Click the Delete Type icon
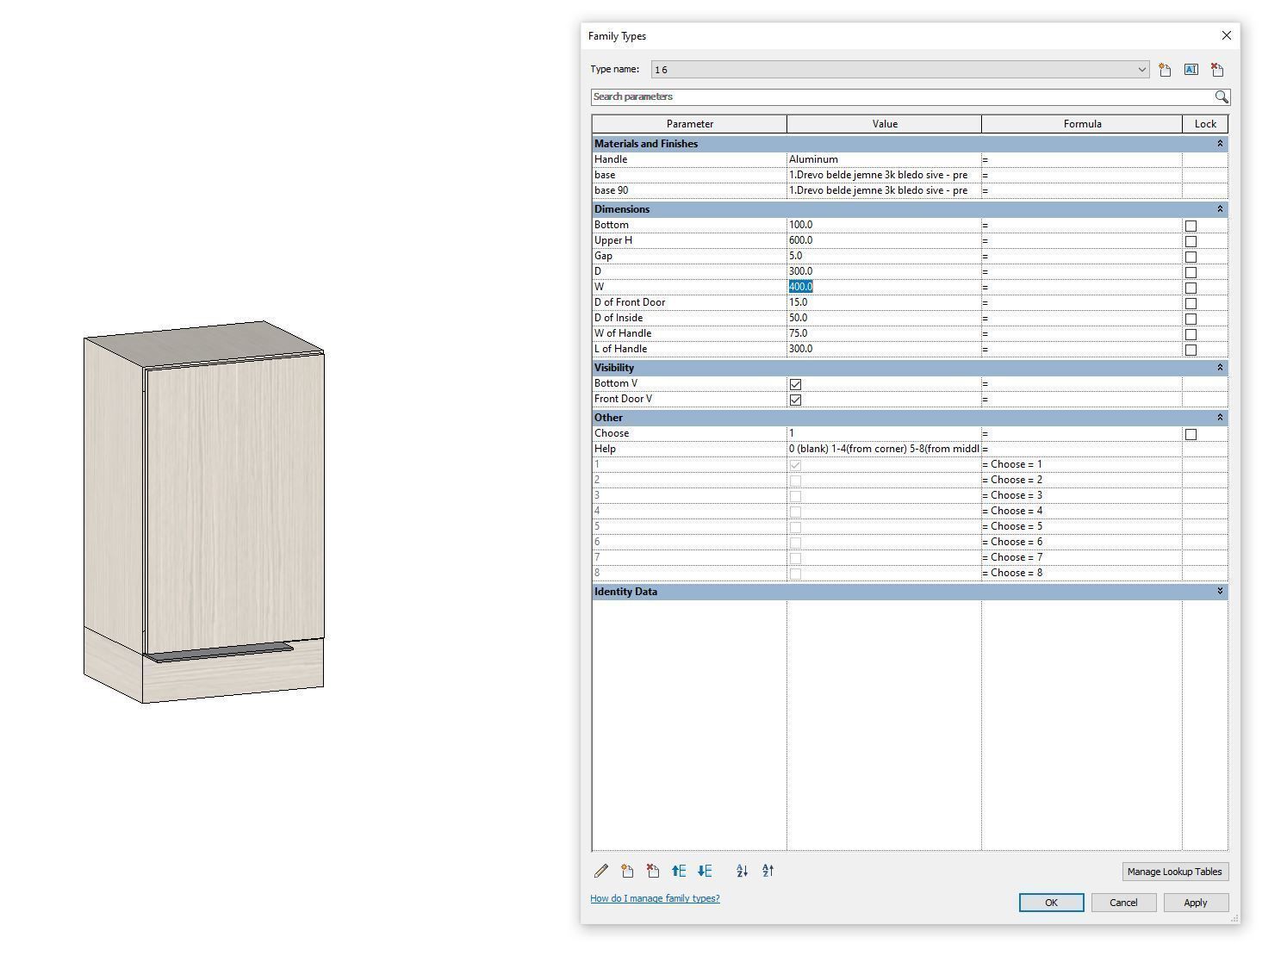Viewport: 1287px width, 956px height. pyautogui.click(x=1217, y=70)
